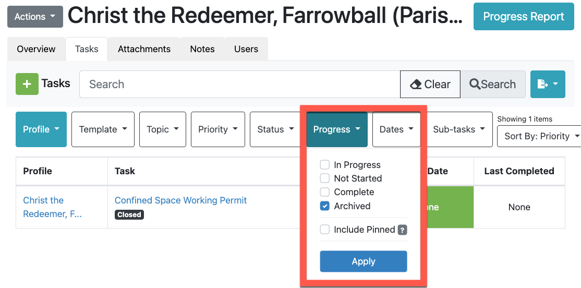Click the green plus add task icon
This screenshot has width=581, height=288.
[27, 84]
